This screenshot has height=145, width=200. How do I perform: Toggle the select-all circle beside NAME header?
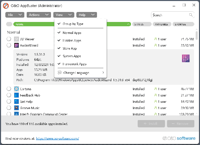[x=9, y=24]
